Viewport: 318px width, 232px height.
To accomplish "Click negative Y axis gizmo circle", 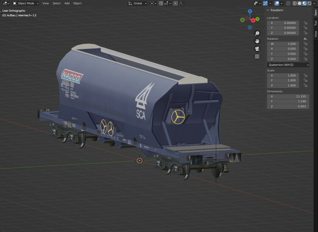I will (x=242, y=19).
